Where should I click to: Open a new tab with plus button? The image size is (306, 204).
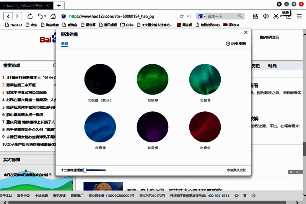point(59,5)
